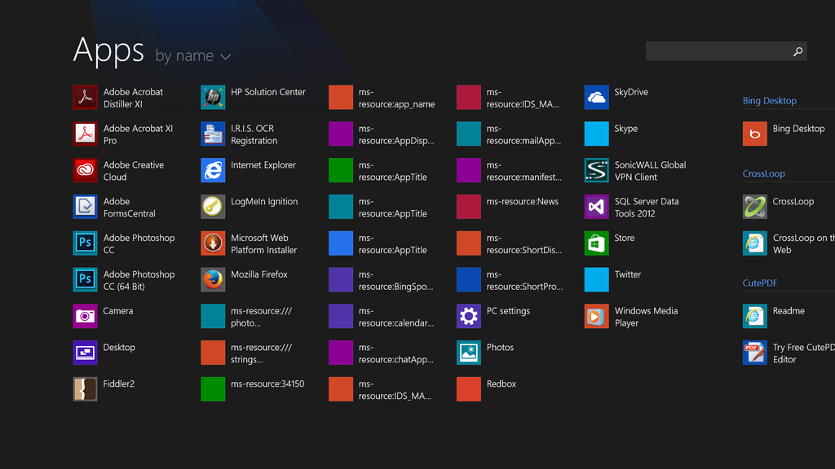Image resolution: width=835 pixels, height=469 pixels.
Task: Open the 'ms-resource:///photo...' label
Action: (262, 317)
